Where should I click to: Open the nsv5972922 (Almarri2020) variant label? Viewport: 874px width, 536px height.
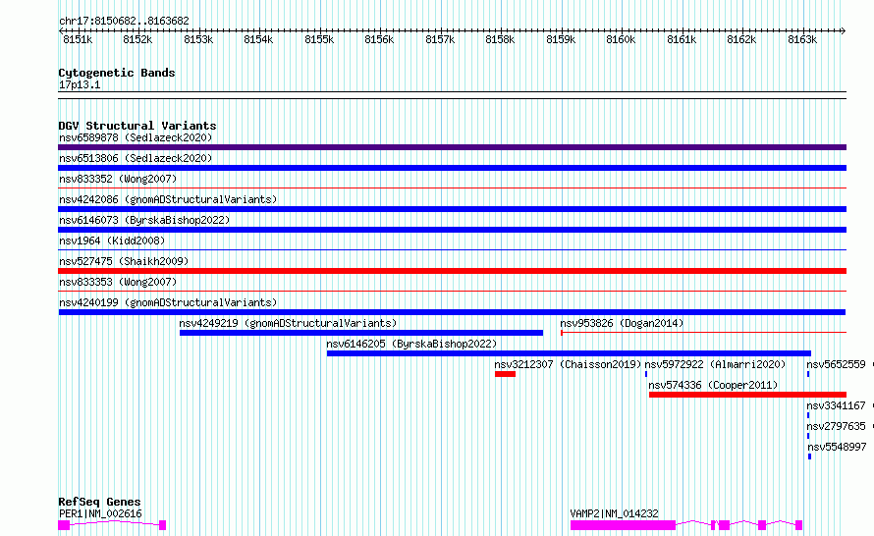click(715, 364)
